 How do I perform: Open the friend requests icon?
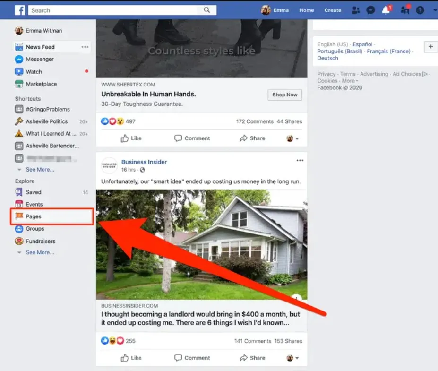coord(355,10)
